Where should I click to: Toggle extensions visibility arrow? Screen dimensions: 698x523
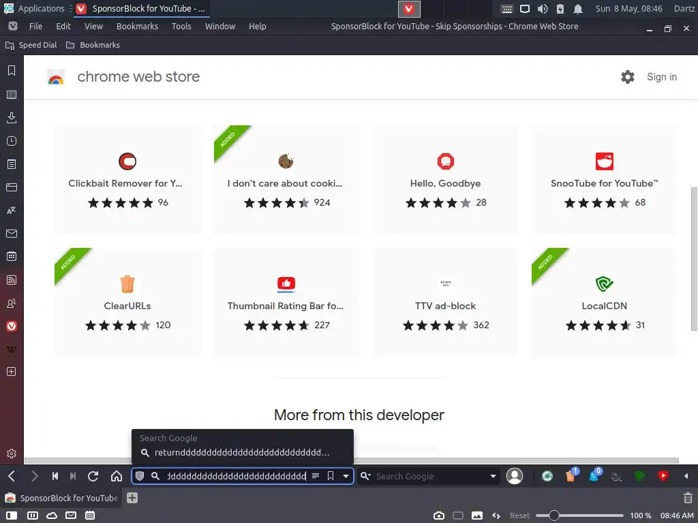pos(686,476)
